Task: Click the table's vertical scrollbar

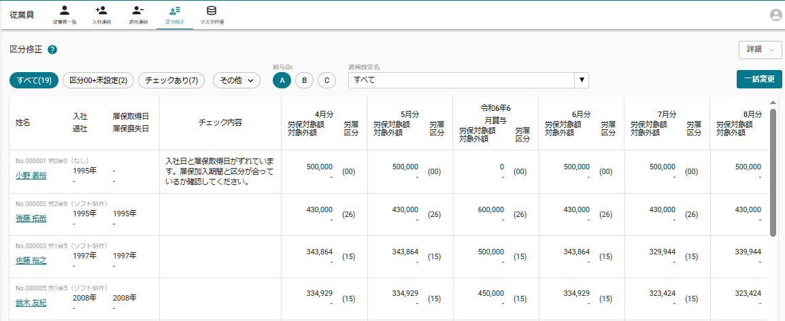Action: (773, 170)
